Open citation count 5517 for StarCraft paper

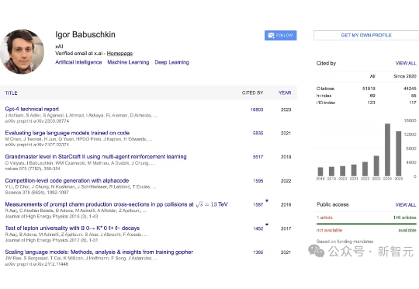[x=258, y=157]
